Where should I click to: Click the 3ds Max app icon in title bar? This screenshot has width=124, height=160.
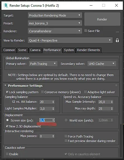(6, 5)
